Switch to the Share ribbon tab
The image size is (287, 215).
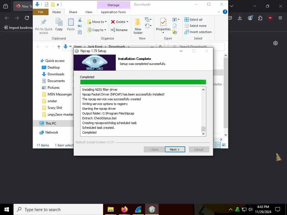(x=73, y=12)
